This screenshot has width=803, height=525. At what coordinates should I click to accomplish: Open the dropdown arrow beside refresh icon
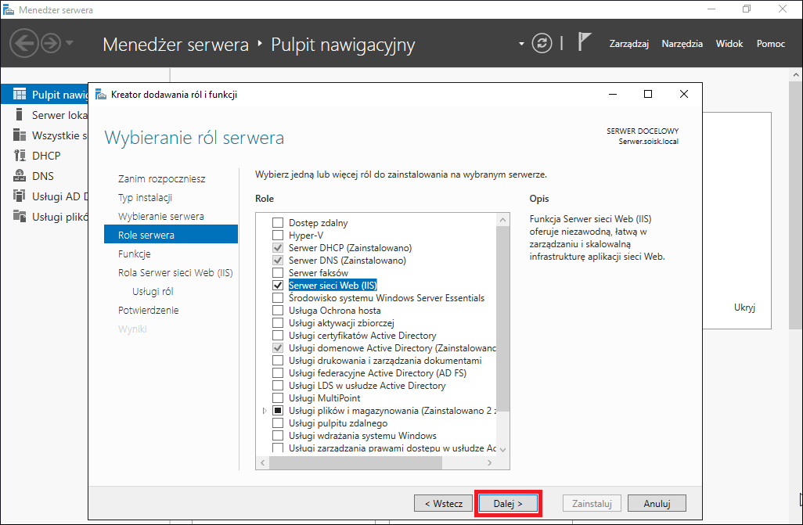pyautogui.click(x=521, y=44)
